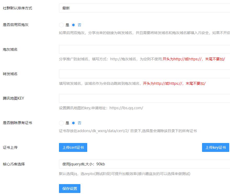230x194 pixels.
Task: Click the 上传key证书 button
Action: [215, 147]
